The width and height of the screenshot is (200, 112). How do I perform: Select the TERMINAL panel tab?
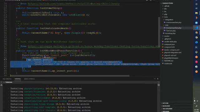[17, 79]
